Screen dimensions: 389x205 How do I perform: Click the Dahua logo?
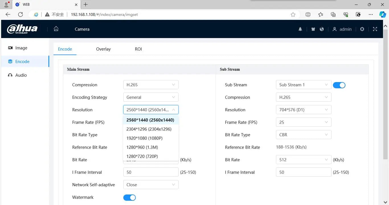pos(22,29)
